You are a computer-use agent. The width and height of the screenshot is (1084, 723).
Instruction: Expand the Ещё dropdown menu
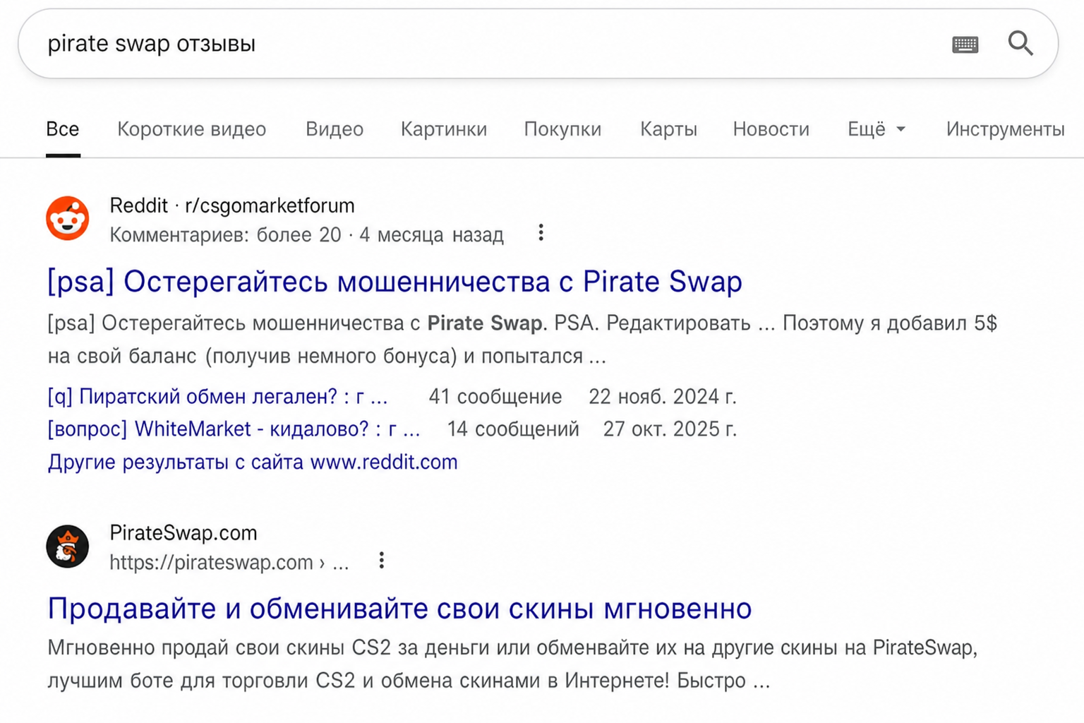click(876, 129)
